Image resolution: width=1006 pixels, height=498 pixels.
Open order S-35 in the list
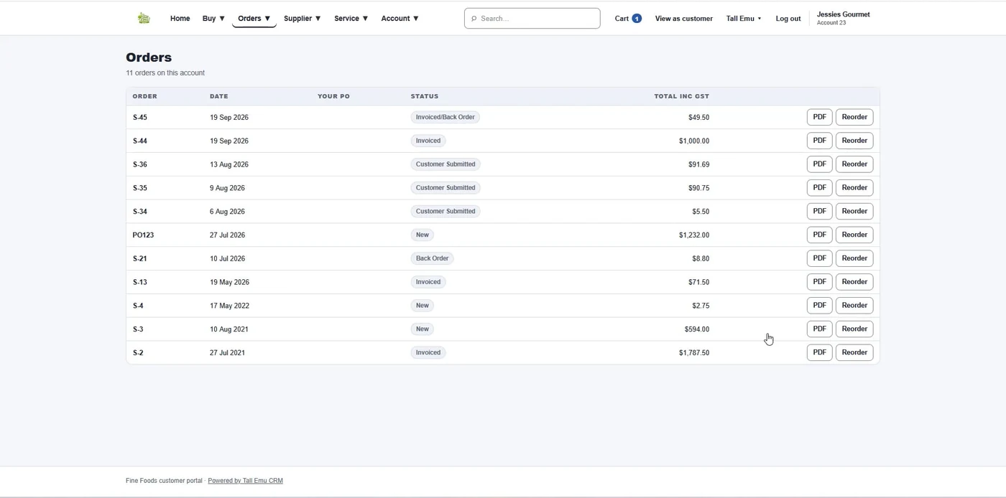pyautogui.click(x=140, y=188)
